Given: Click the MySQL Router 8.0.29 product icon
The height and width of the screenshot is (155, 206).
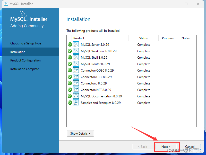Looking at the screenshot, I should coord(76,64).
